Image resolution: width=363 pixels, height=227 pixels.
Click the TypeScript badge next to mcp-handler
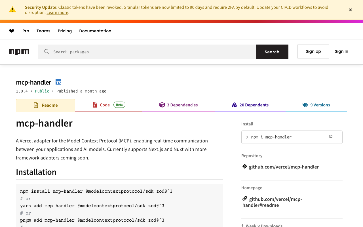58,82
